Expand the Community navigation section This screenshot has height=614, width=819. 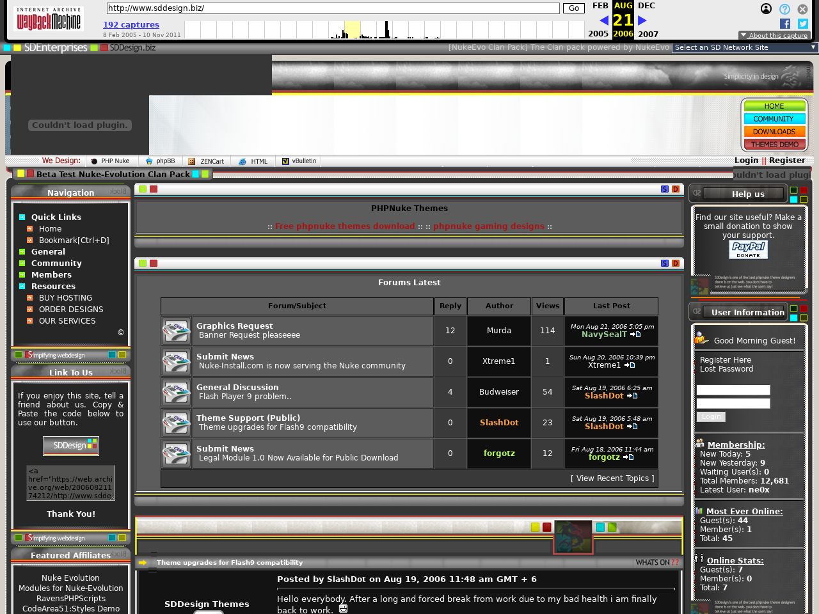[x=56, y=264]
